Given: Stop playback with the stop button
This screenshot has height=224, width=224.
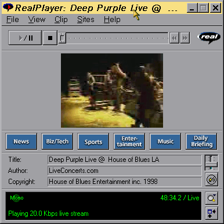Looking at the screenshot, I should coord(50,38).
